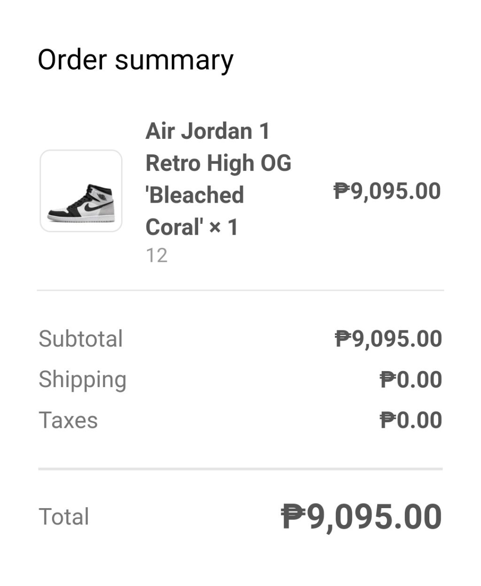Click the "Taxes" label
Image resolution: width=481 pixels, height=586 pixels.
point(68,420)
